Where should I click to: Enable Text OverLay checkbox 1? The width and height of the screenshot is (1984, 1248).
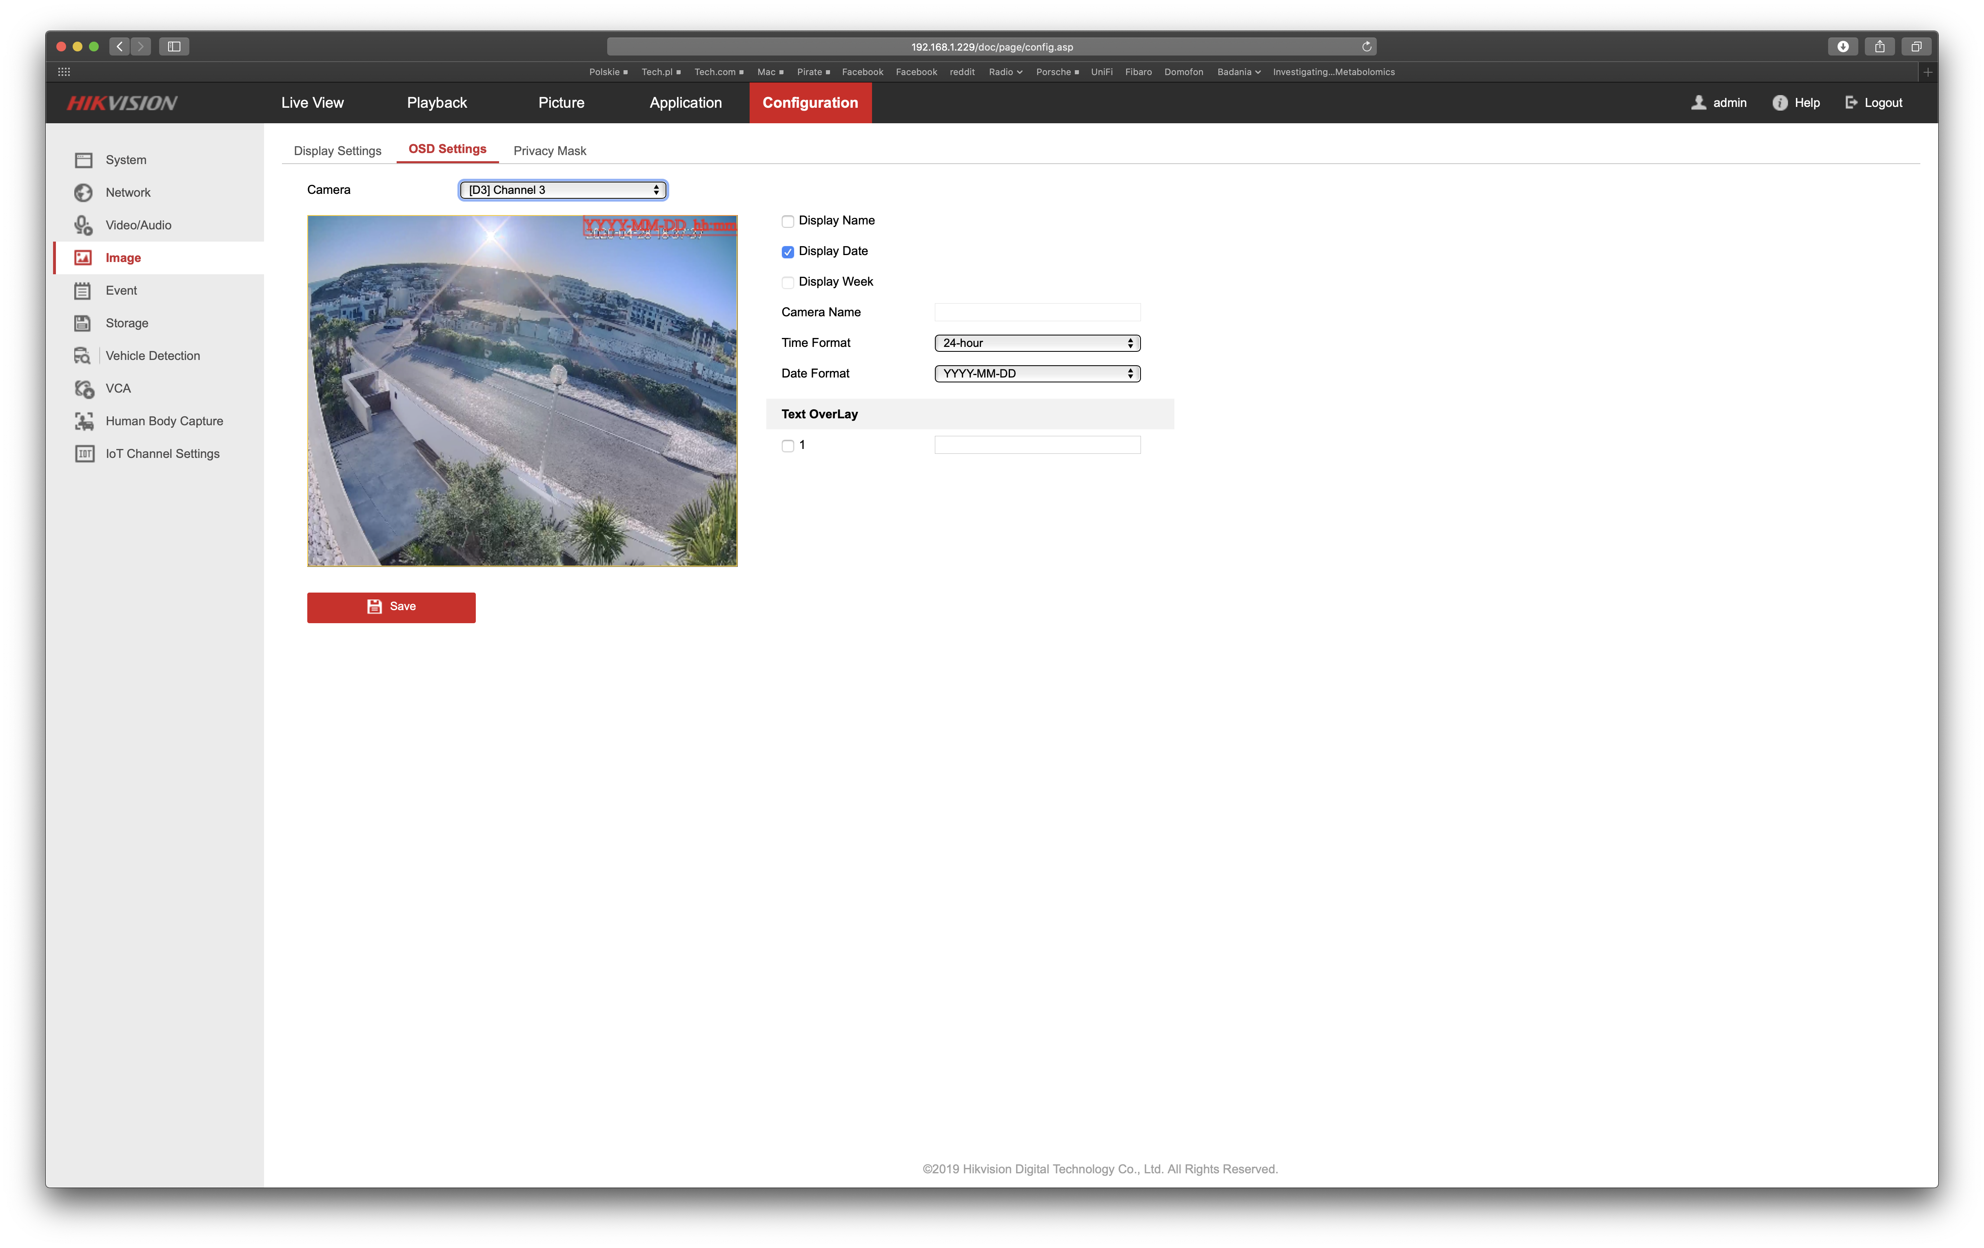click(x=788, y=446)
